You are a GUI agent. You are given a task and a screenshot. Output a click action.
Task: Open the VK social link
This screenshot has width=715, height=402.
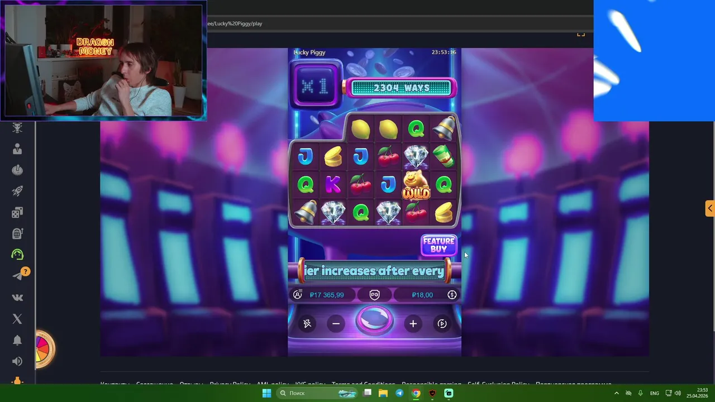(x=17, y=298)
